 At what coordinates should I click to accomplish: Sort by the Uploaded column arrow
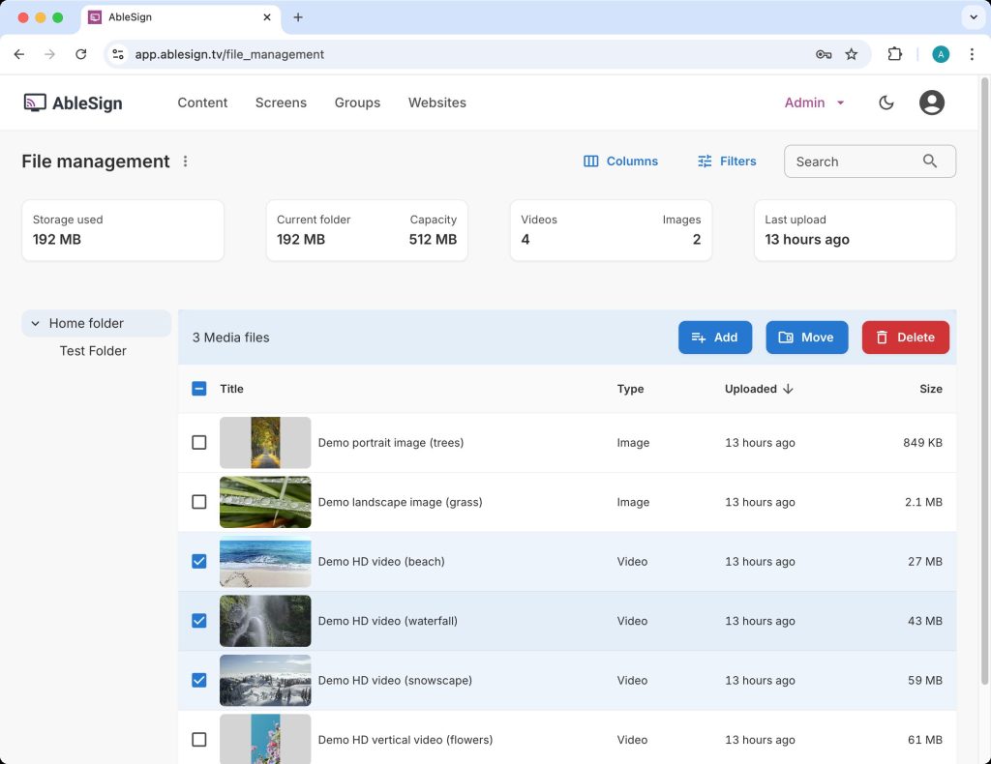(x=788, y=389)
